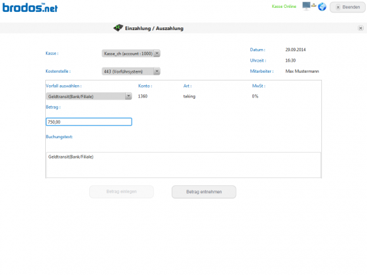Open the Vorfall auswählen dropdown arrow

click(128, 96)
